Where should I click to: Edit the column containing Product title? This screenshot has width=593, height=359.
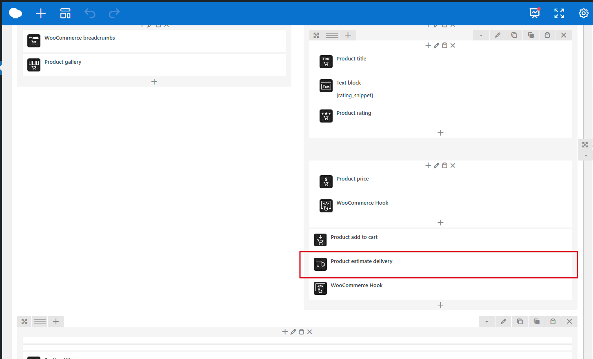click(436, 45)
